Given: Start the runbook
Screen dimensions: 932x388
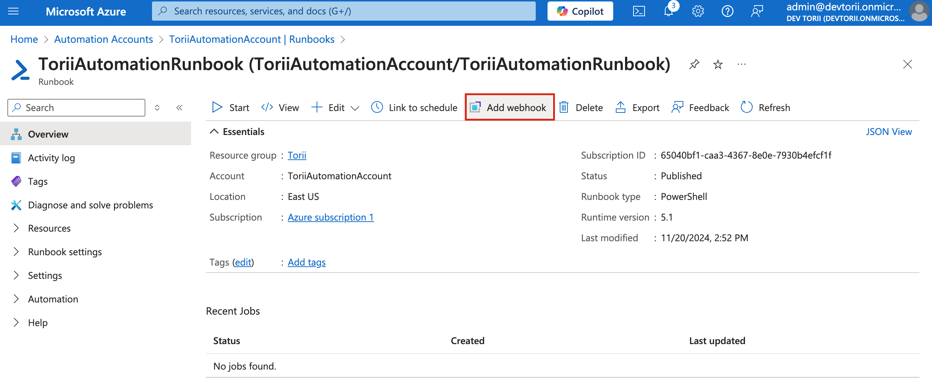Looking at the screenshot, I should [231, 108].
